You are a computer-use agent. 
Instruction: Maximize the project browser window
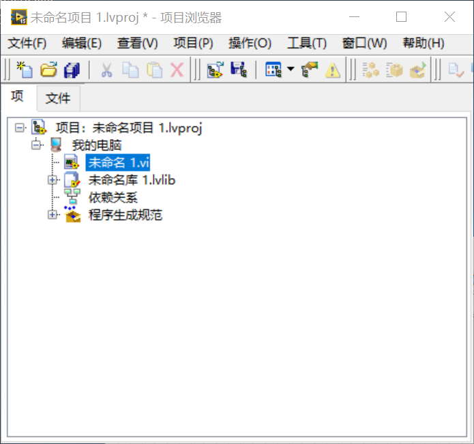tap(401, 17)
